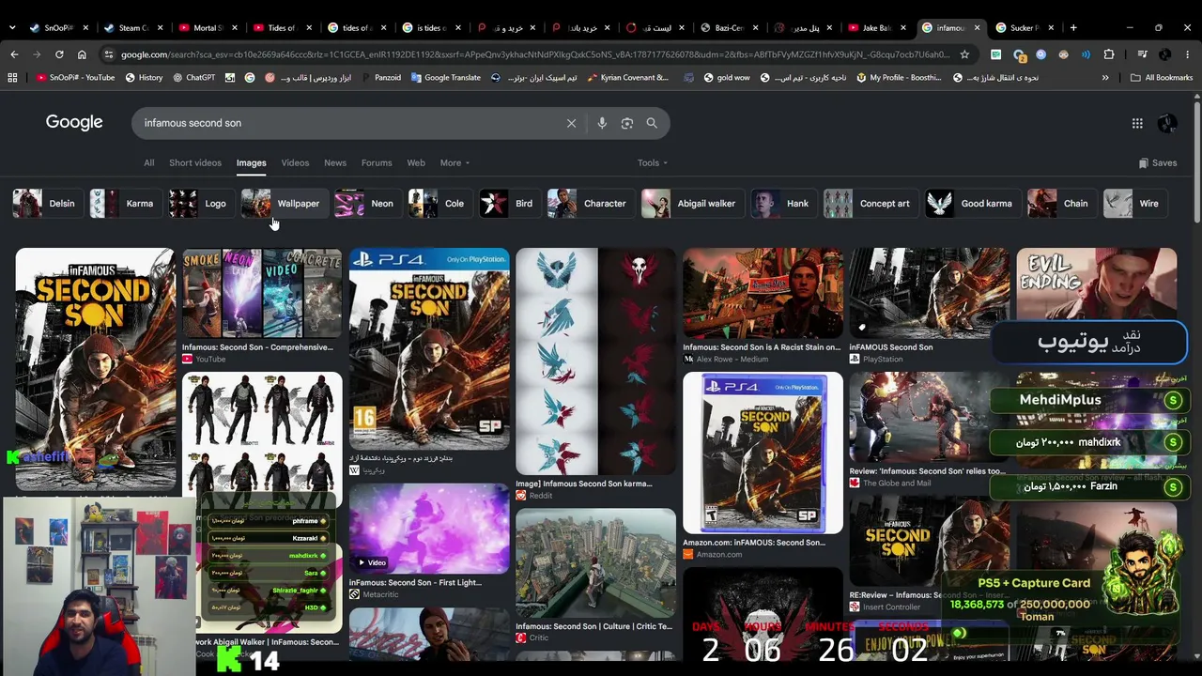Close the infamous second son browser tab
The image size is (1202, 676).
click(x=977, y=27)
